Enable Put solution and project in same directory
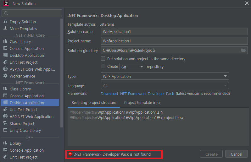This screenshot has height=162, width=251. click(103, 58)
